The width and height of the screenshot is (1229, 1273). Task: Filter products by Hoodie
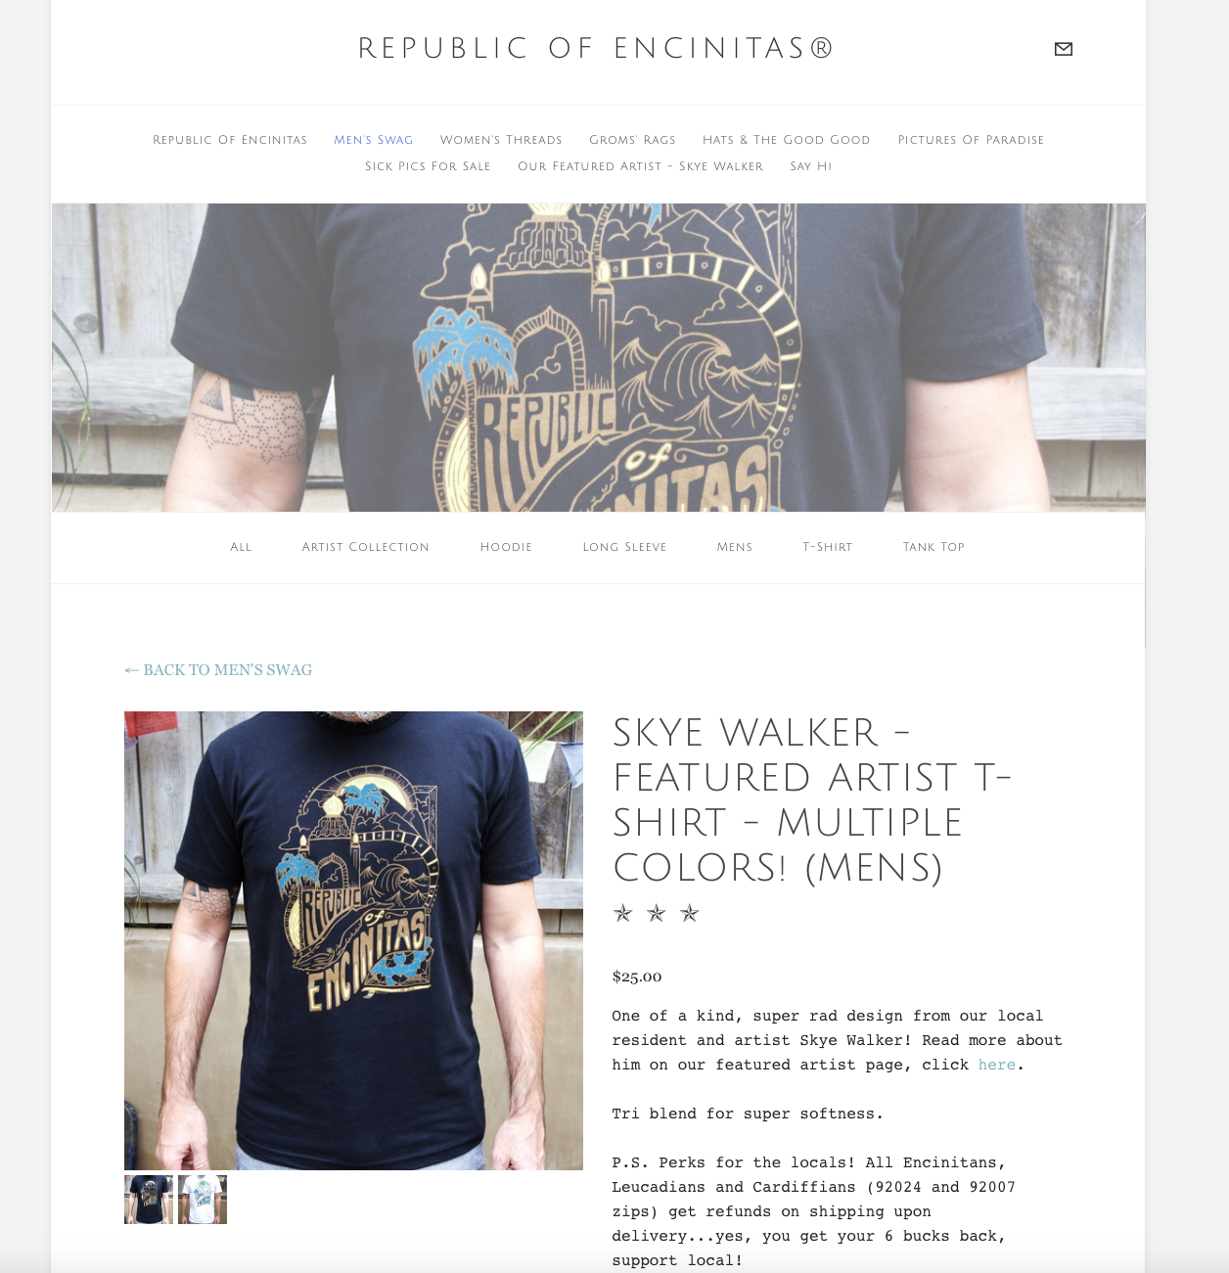pos(506,547)
